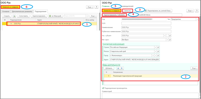Switch to the Основное tab
Viewport: 201px width, 99px height.
coord(6,11)
